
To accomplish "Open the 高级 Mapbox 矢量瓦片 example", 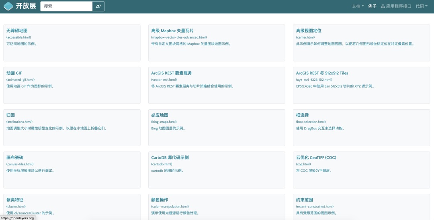I will [x=172, y=31].
